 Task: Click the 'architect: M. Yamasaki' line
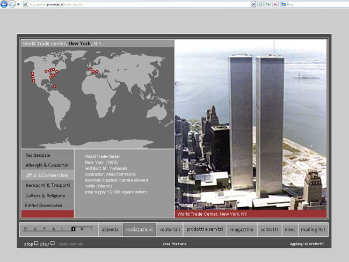(x=106, y=168)
